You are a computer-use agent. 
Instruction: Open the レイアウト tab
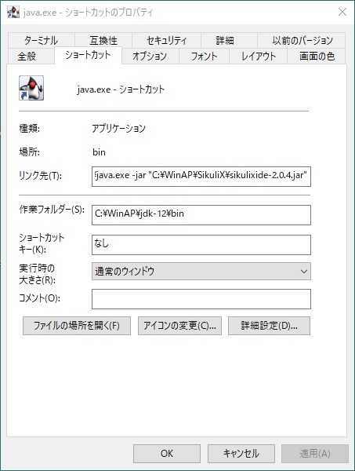[259, 56]
